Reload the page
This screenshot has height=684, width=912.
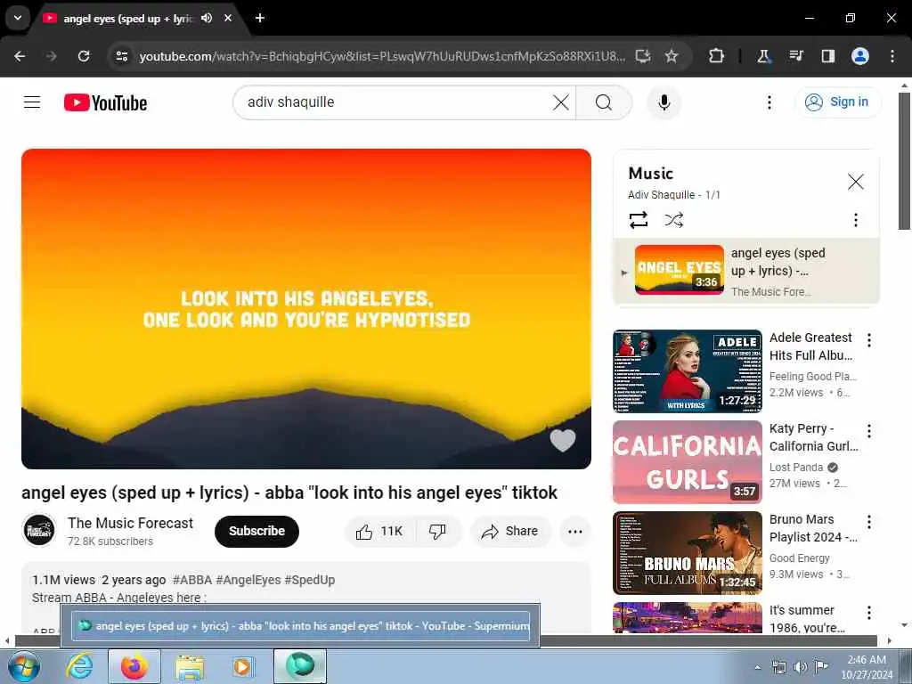[x=84, y=56]
